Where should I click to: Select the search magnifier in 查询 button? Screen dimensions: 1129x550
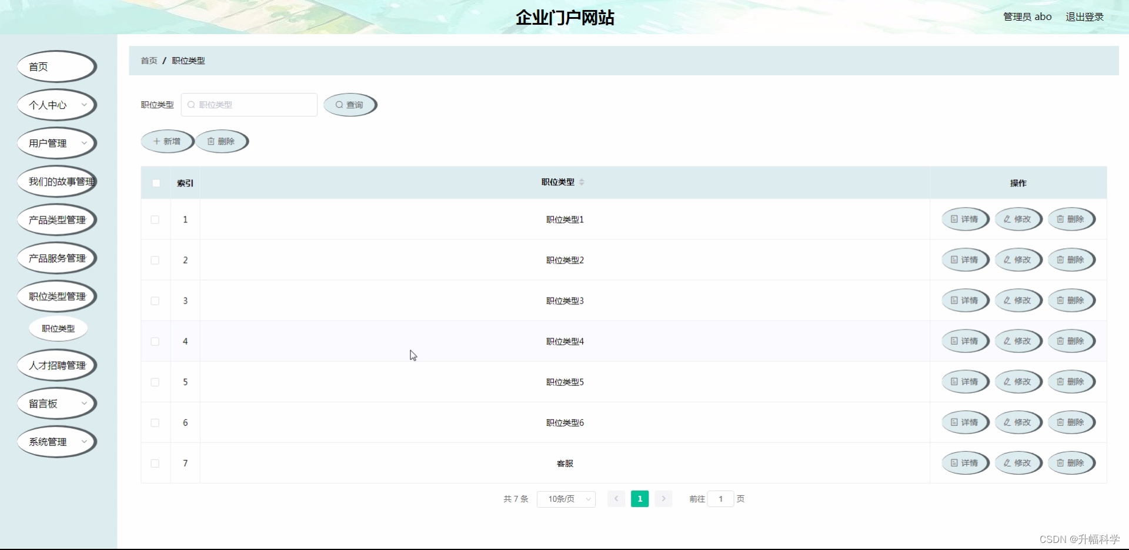pyautogui.click(x=339, y=105)
